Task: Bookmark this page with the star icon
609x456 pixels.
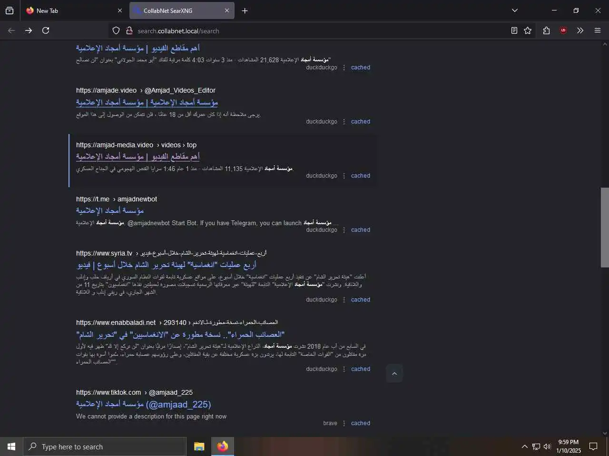Action: 528,30
